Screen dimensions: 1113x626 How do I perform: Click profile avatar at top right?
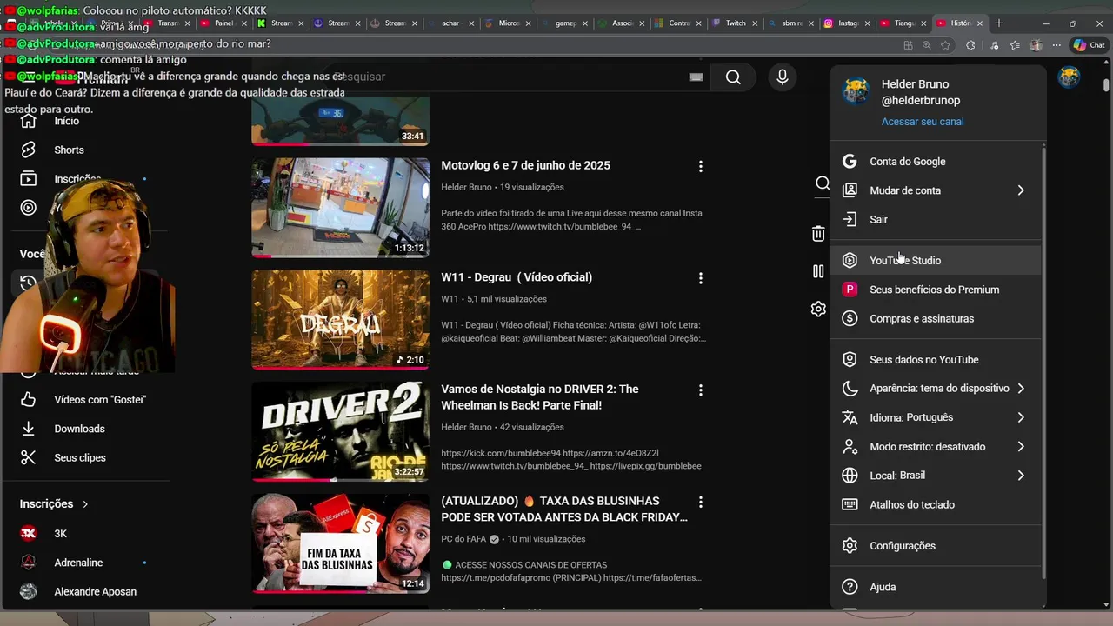pos(1070,77)
